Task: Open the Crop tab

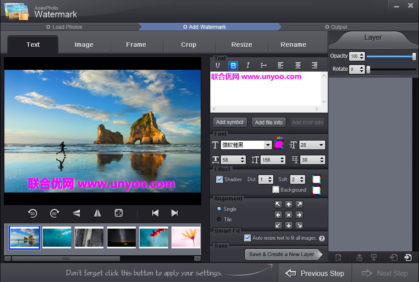Action: tap(189, 45)
